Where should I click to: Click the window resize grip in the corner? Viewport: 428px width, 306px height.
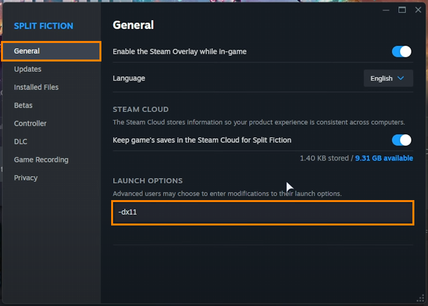pos(421,299)
